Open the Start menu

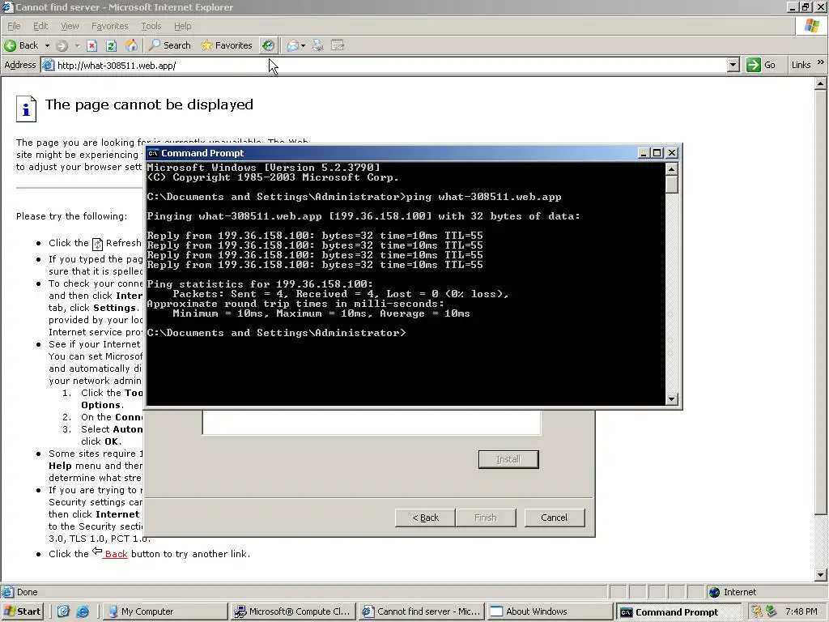pyautogui.click(x=22, y=611)
